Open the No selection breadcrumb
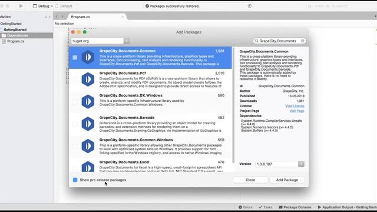This screenshot has height=212, width=377. pyautogui.click(x=64, y=24)
